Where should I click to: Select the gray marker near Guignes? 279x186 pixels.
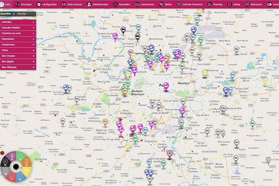click(268, 161)
